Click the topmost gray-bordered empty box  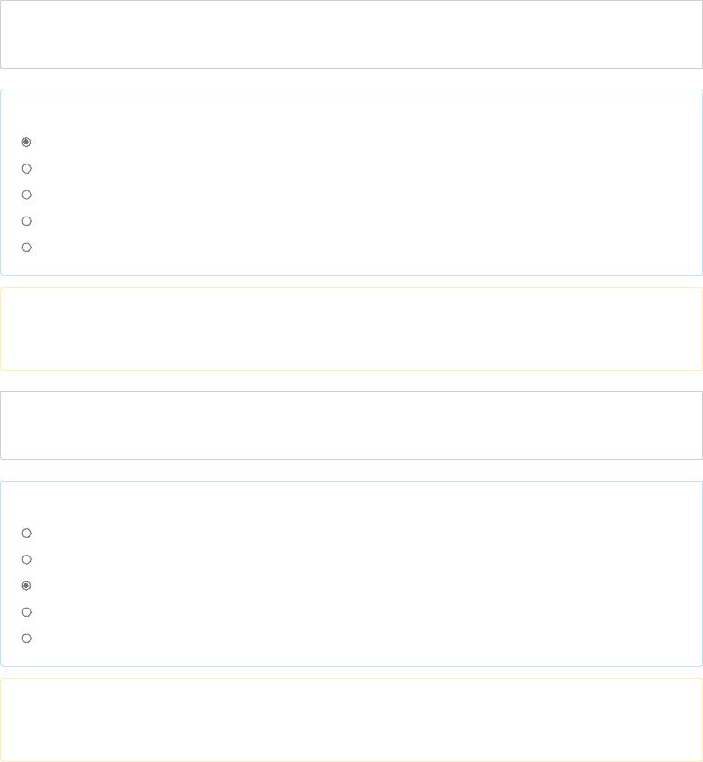[x=351, y=34]
